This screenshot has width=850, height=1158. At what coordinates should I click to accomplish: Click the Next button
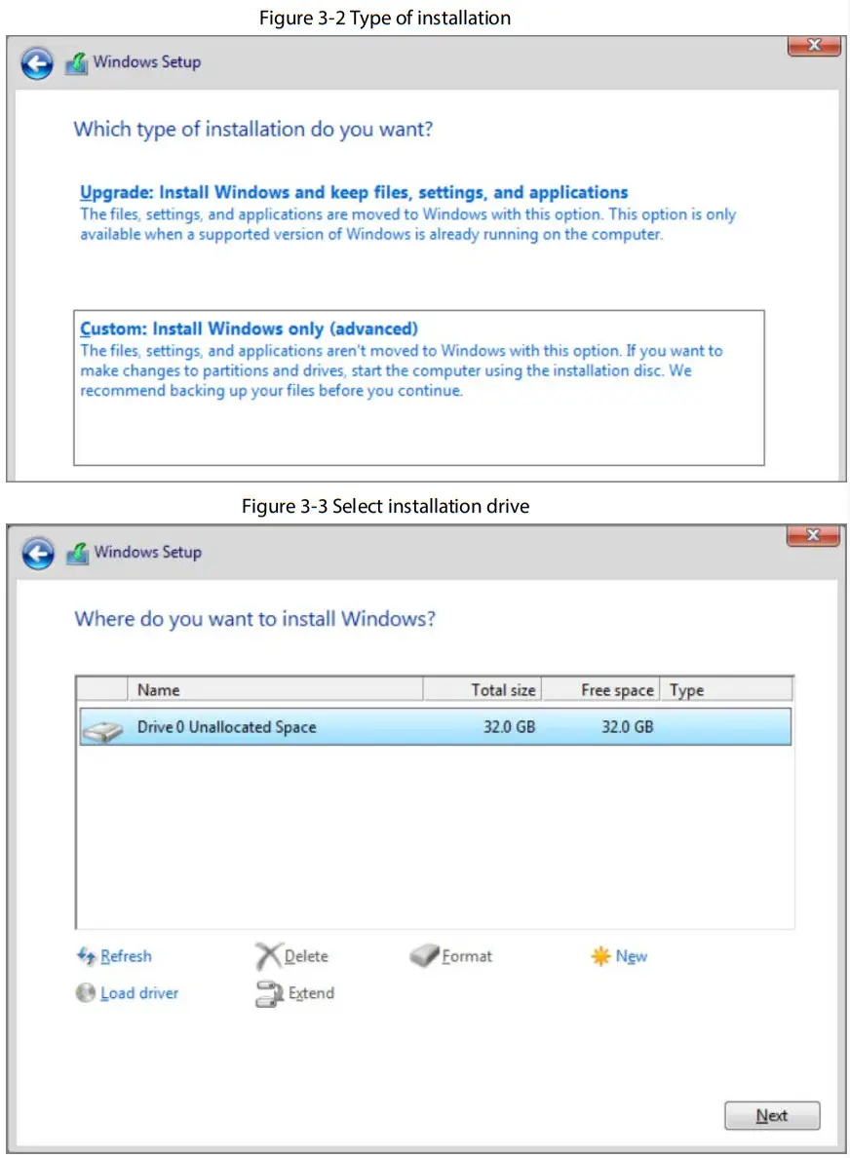[772, 1116]
